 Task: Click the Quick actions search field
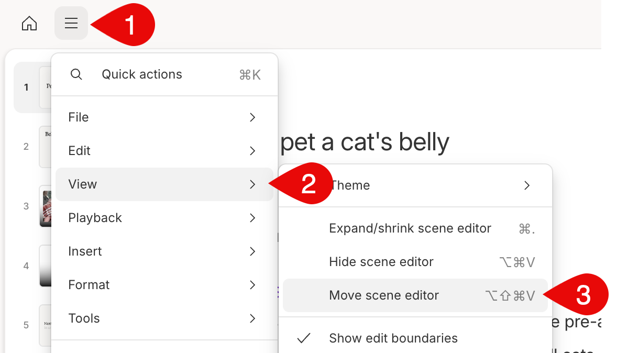click(164, 74)
